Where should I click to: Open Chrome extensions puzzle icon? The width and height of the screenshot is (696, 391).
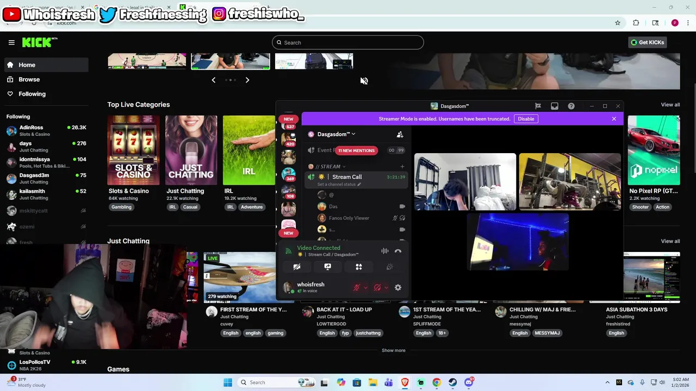pyautogui.click(x=636, y=23)
